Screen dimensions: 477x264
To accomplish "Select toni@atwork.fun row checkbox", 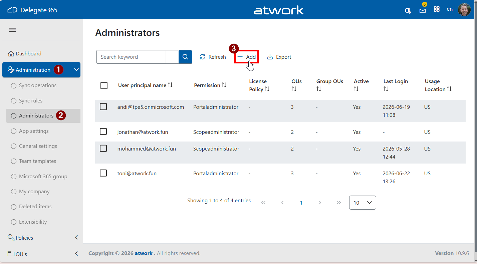I will point(103,173).
